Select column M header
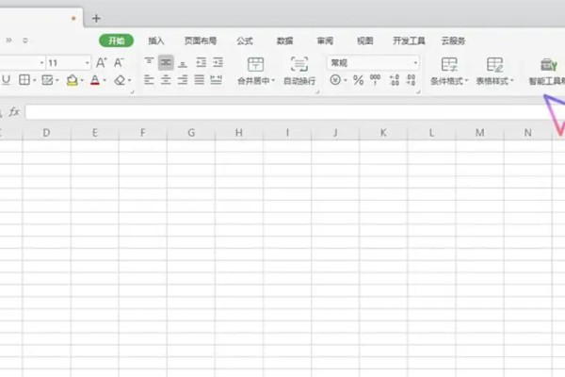Image resolution: width=565 pixels, height=377 pixels. tap(479, 133)
